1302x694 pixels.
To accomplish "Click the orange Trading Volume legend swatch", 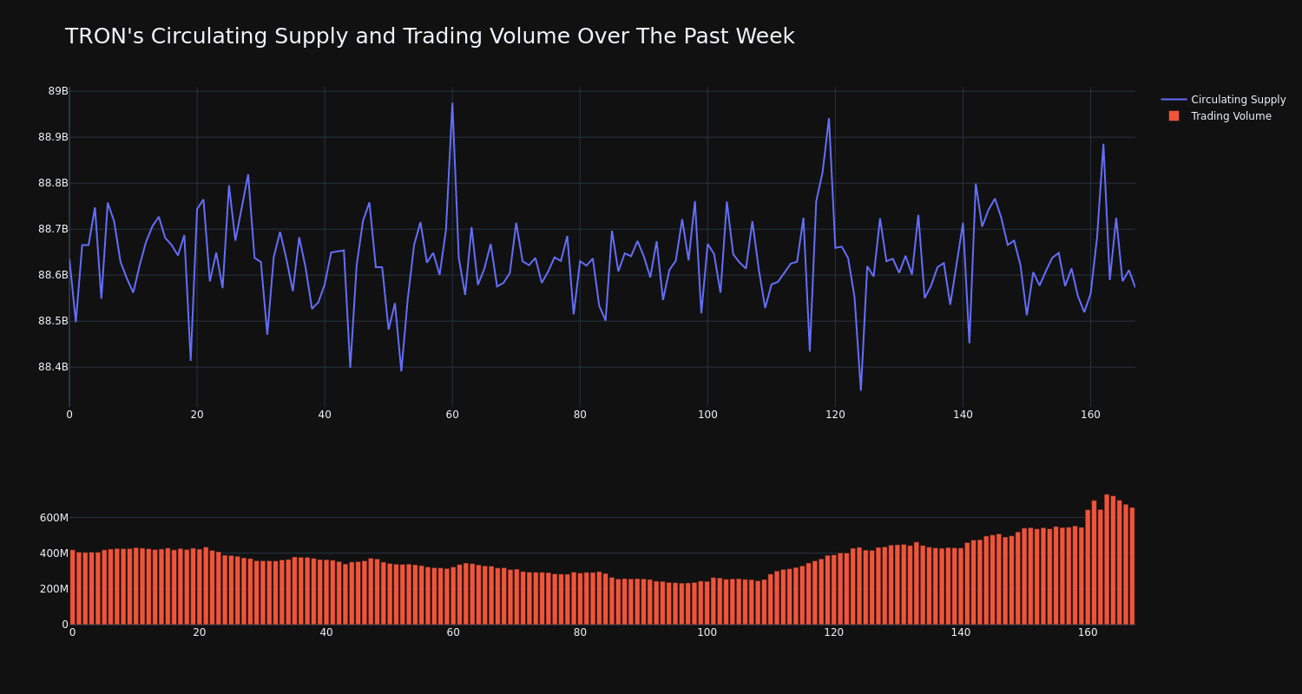I will (x=1174, y=116).
